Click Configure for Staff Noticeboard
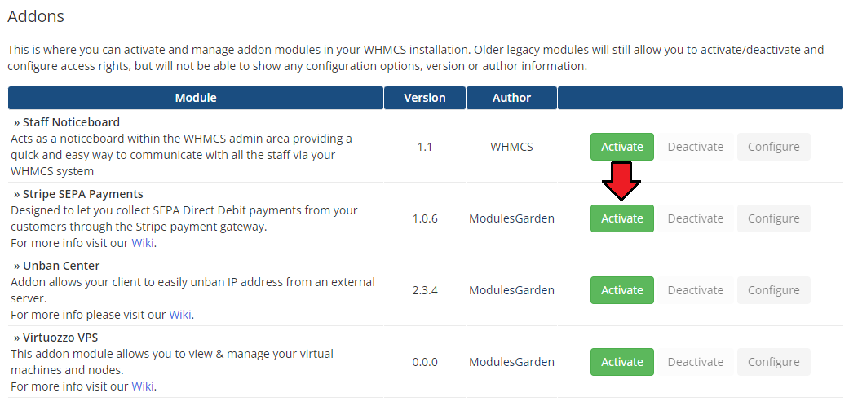This screenshot has width=849, height=406. [773, 147]
